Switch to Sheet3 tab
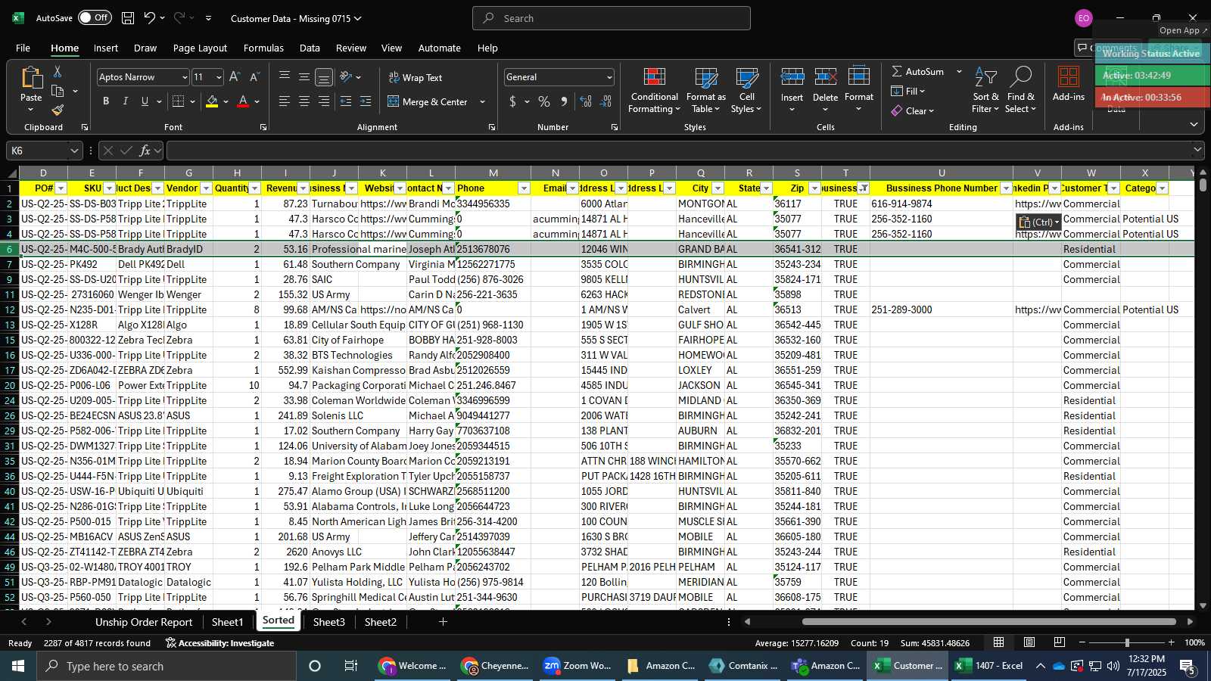This screenshot has width=1211, height=681. pyautogui.click(x=328, y=622)
